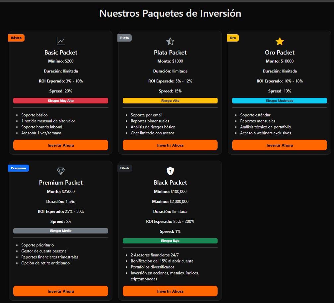
Task: Click the dark Black badge
Action: point(125,168)
